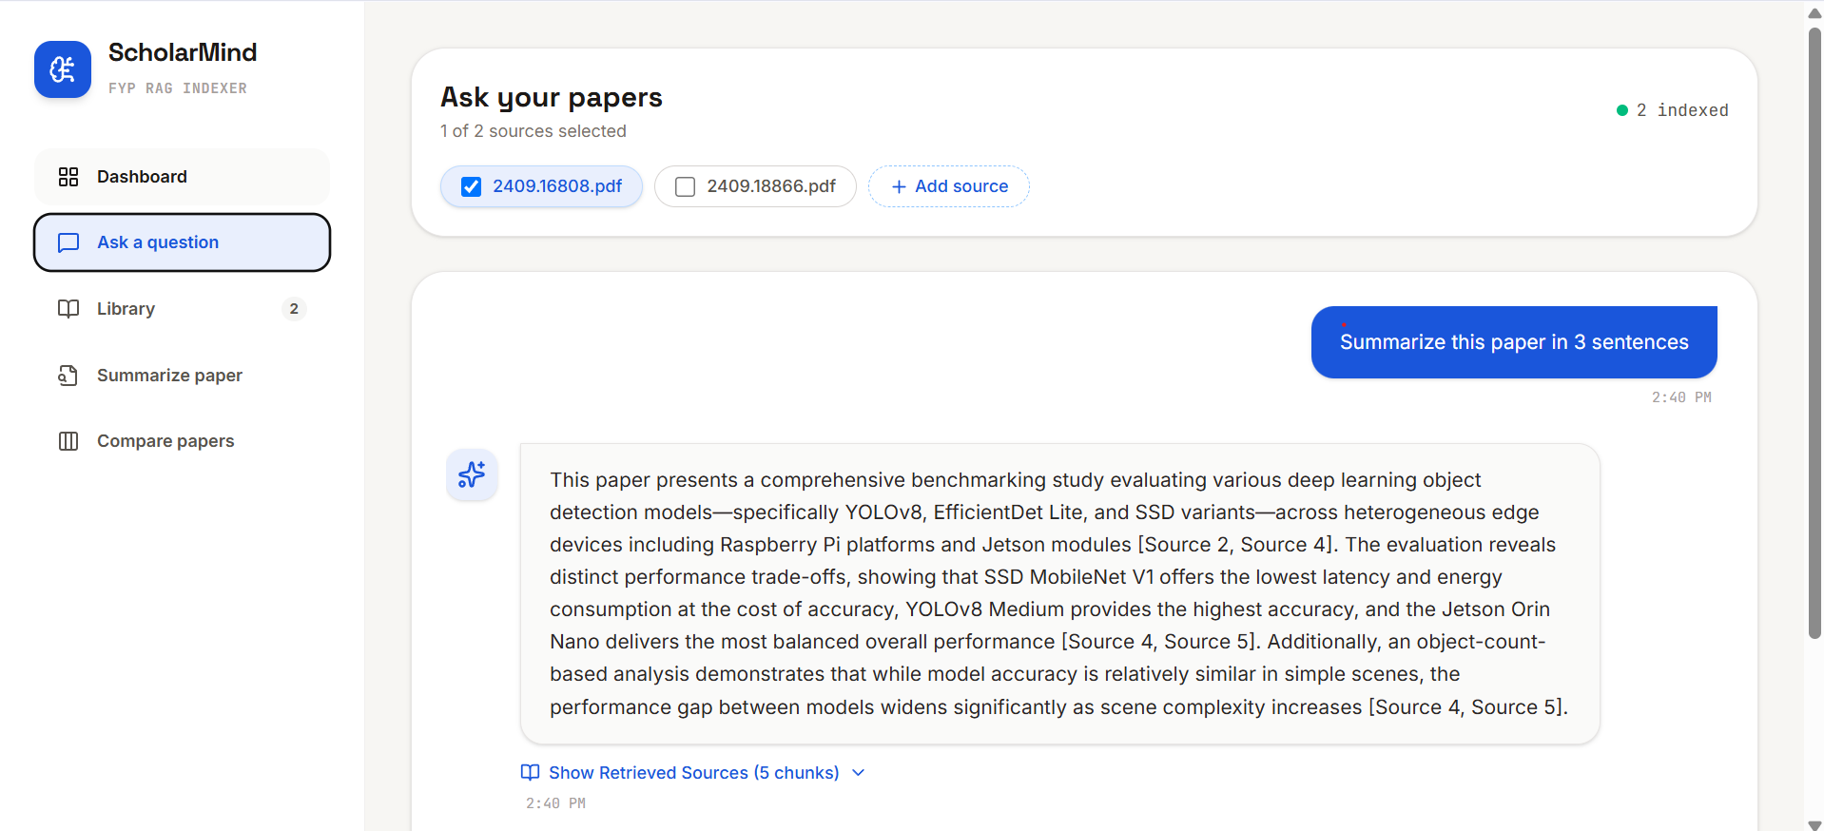Click the scrollbar down arrow

click(x=1814, y=824)
